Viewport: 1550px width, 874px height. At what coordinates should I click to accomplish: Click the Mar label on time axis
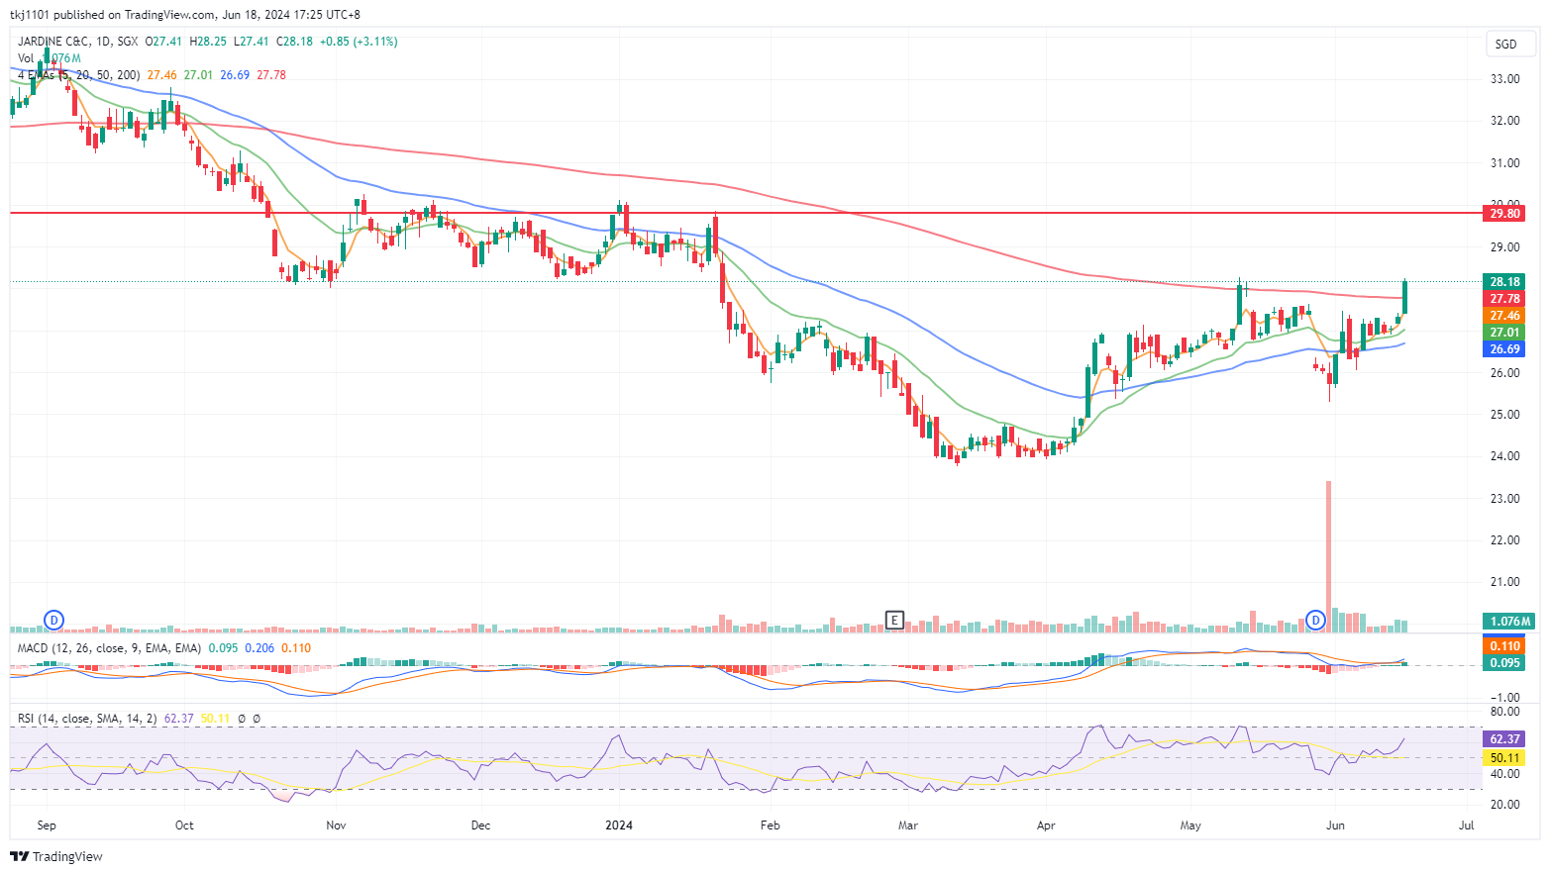(908, 825)
